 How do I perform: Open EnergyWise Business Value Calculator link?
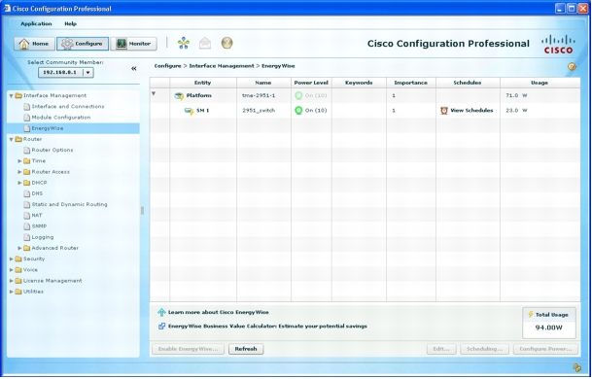tap(267, 327)
